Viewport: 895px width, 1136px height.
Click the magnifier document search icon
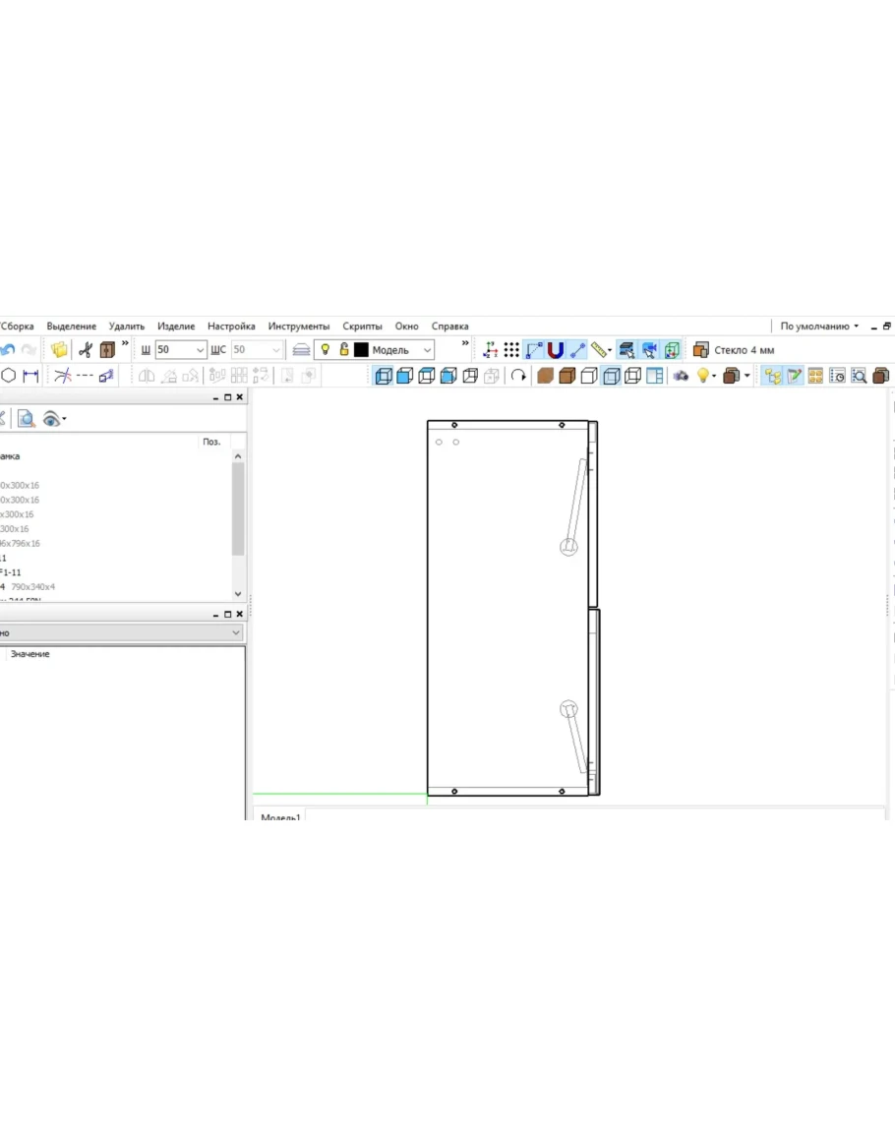[26, 419]
